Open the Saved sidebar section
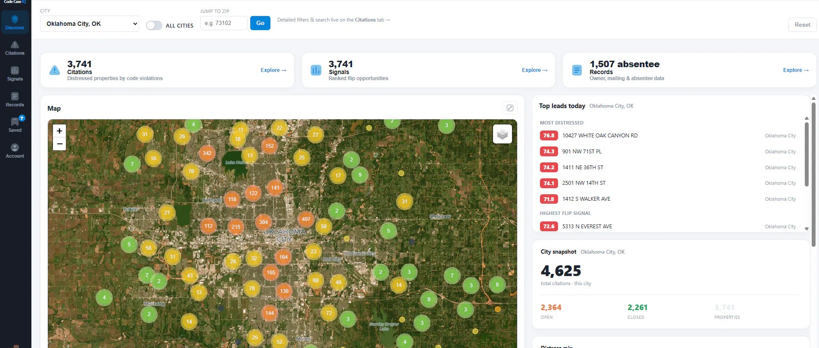The height and width of the screenshot is (348, 819). (x=15, y=125)
